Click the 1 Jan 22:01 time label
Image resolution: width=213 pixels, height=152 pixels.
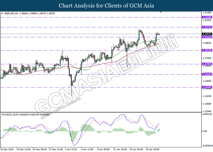71,150
